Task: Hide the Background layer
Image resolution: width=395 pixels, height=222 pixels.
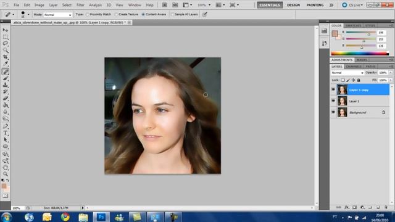Action: coord(333,112)
